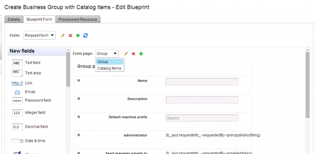This screenshot has height=154, width=317.
Task: Delete the form with the red X
Action: tap(70, 36)
